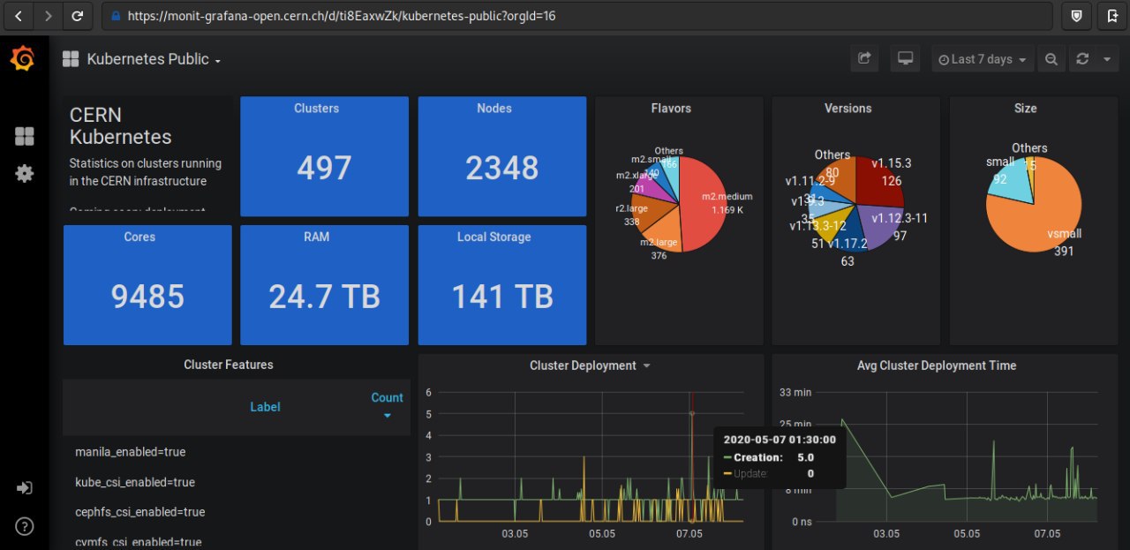Refresh the dashboard with the refresh icon

(x=1081, y=59)
